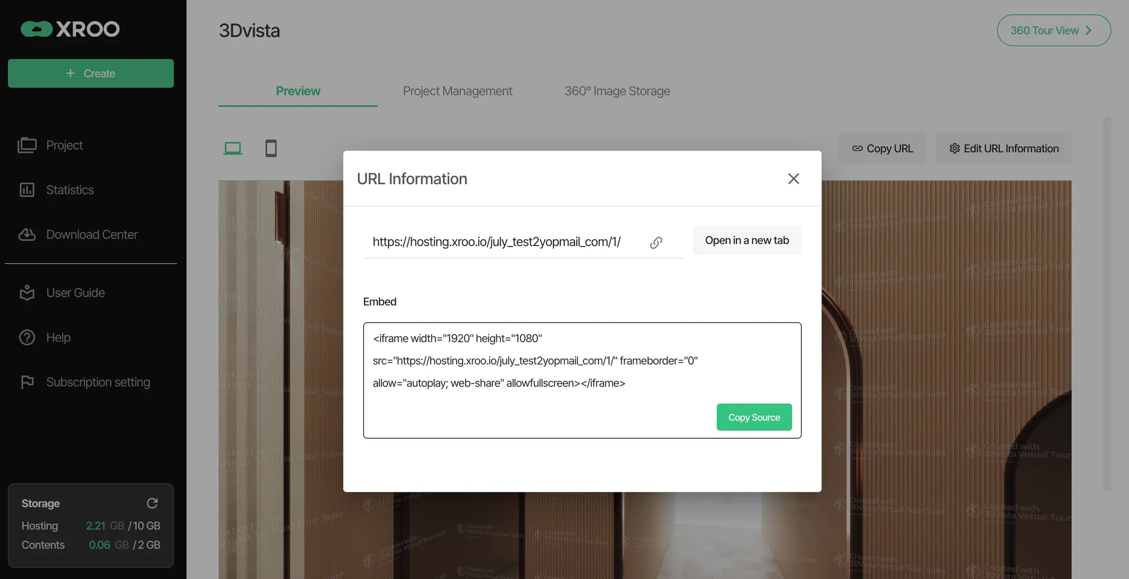Click the Hosting storage value 2.21 GB
Viewport: 1129px width, 579px height.
click(105, 526)
